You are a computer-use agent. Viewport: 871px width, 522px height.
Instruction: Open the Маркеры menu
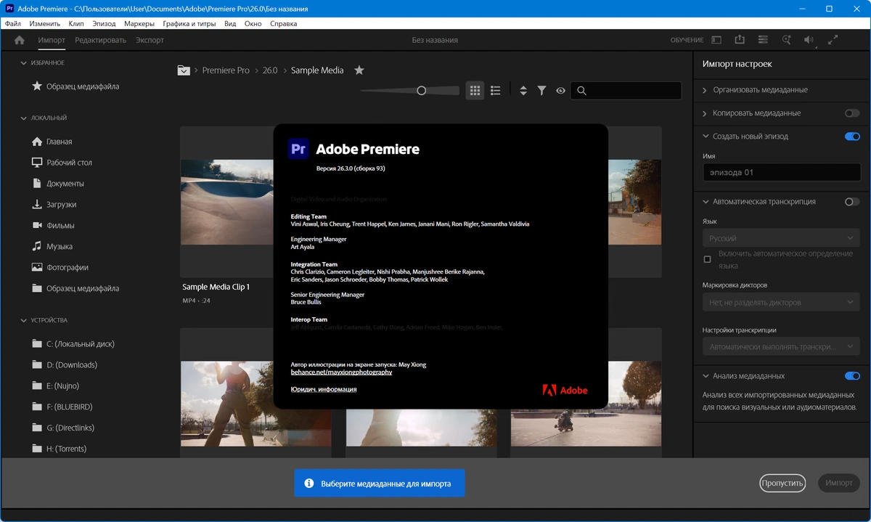(139, 23)
